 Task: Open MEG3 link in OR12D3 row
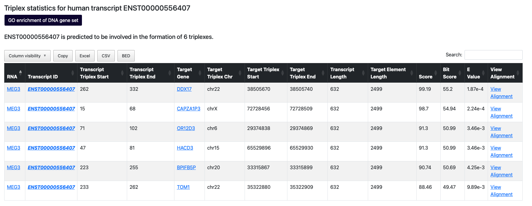click(14, 128)
